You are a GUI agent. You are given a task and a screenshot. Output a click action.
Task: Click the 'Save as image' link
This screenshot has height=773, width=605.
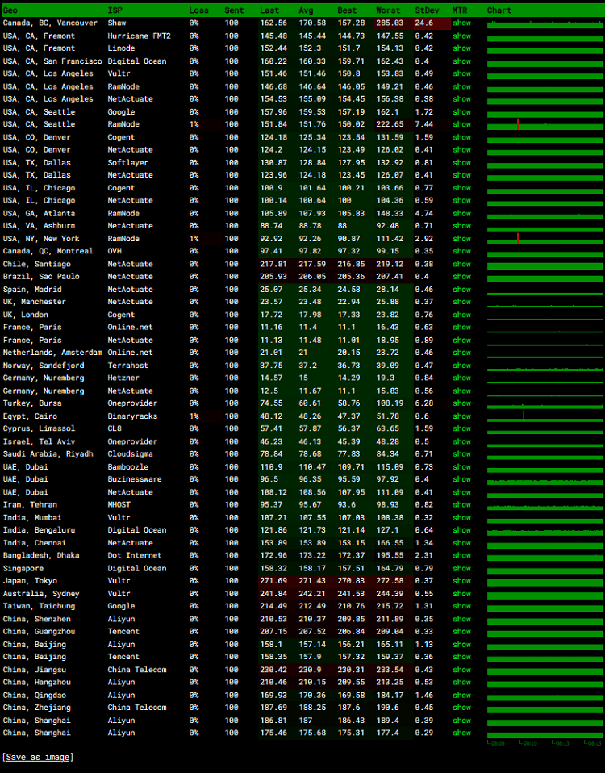tap(38, 757)
